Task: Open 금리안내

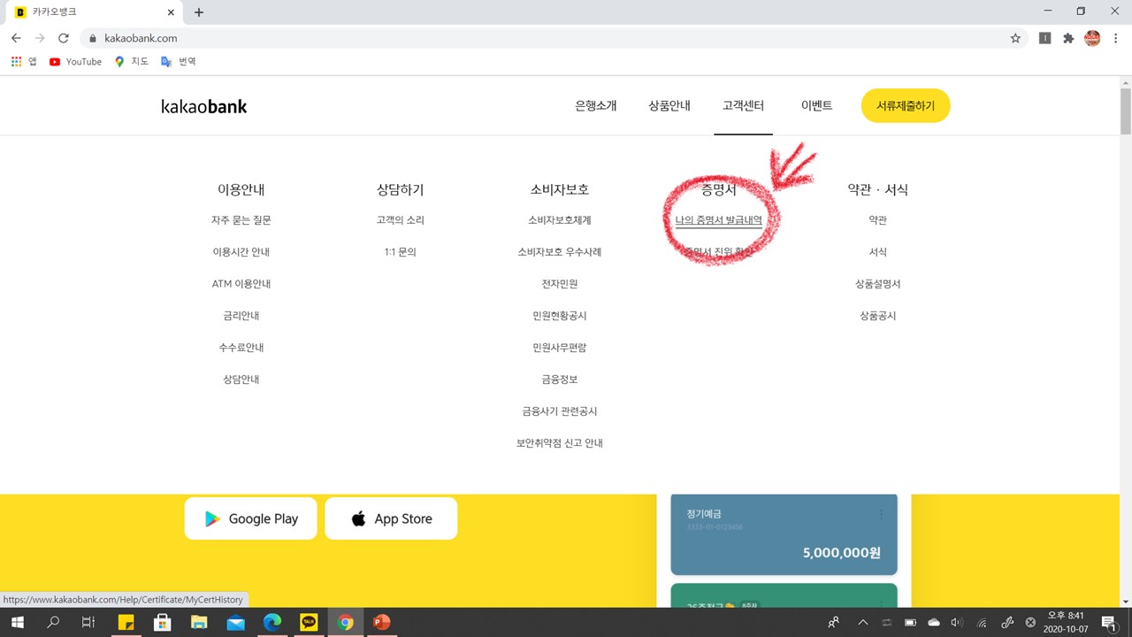Action: coord(241,316)
